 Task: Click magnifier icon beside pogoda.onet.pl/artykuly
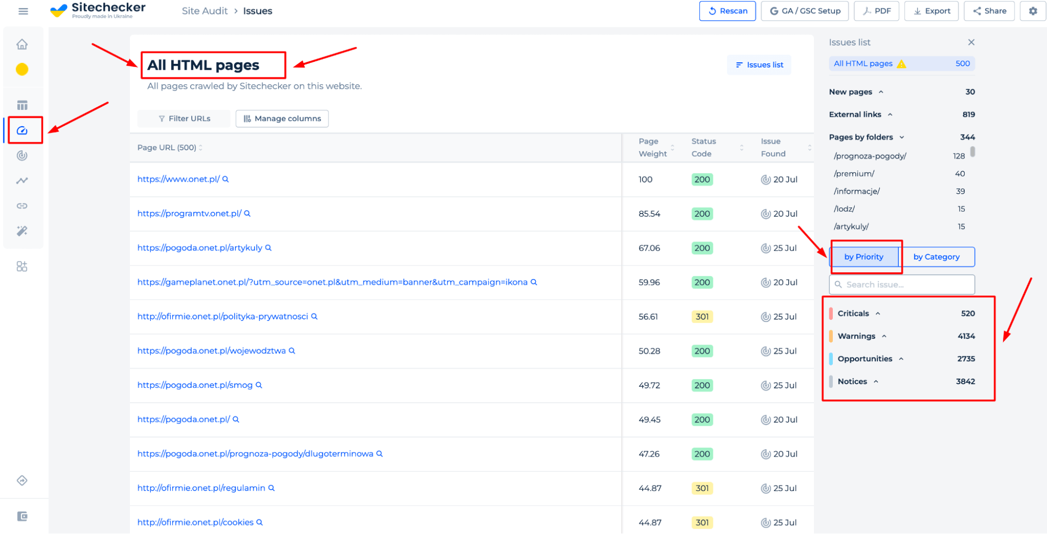pos(268,248)
